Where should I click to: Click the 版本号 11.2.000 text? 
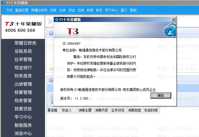point(74,98)
